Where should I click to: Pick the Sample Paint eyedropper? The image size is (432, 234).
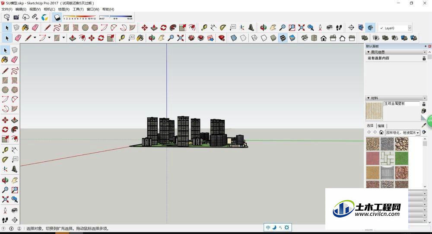424,125
